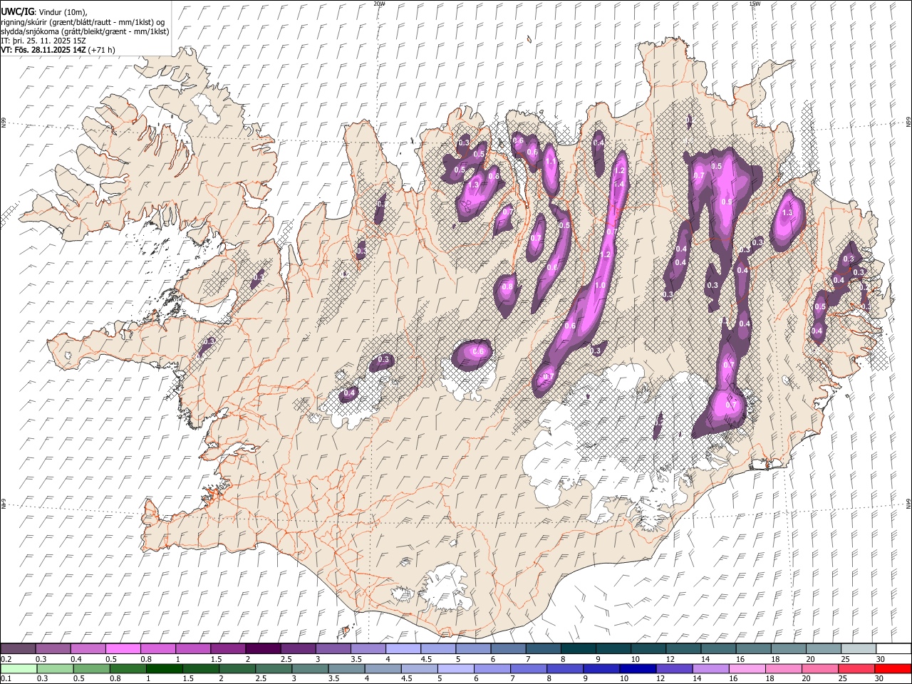Click the '0.2' label in the snow legend

pos(4,659)
